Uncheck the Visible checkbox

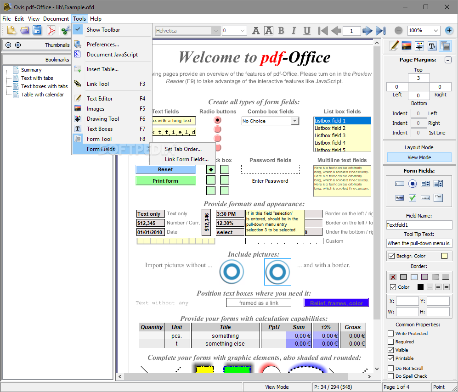pyautogui.click(x=391, y=350)
